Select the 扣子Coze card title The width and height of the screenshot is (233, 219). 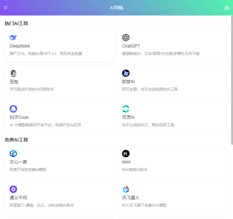coord(19,117)
